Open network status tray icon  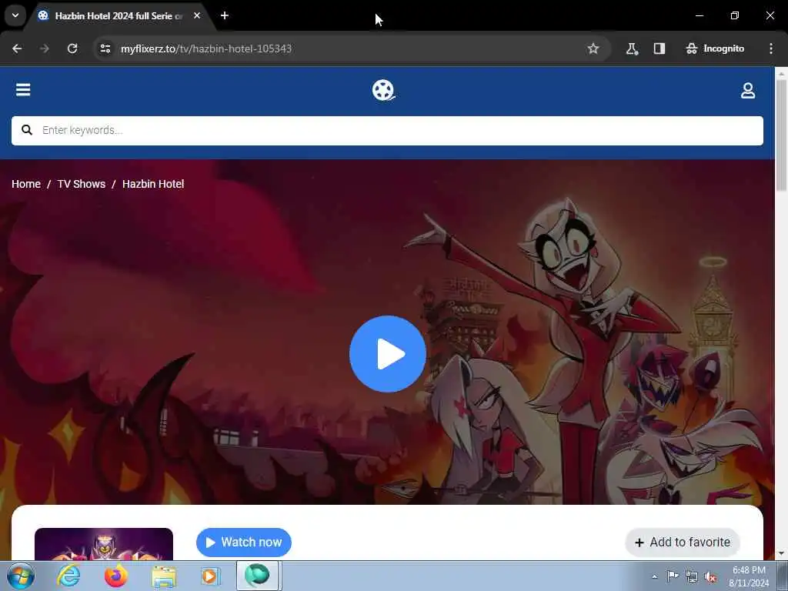(692, 577)
